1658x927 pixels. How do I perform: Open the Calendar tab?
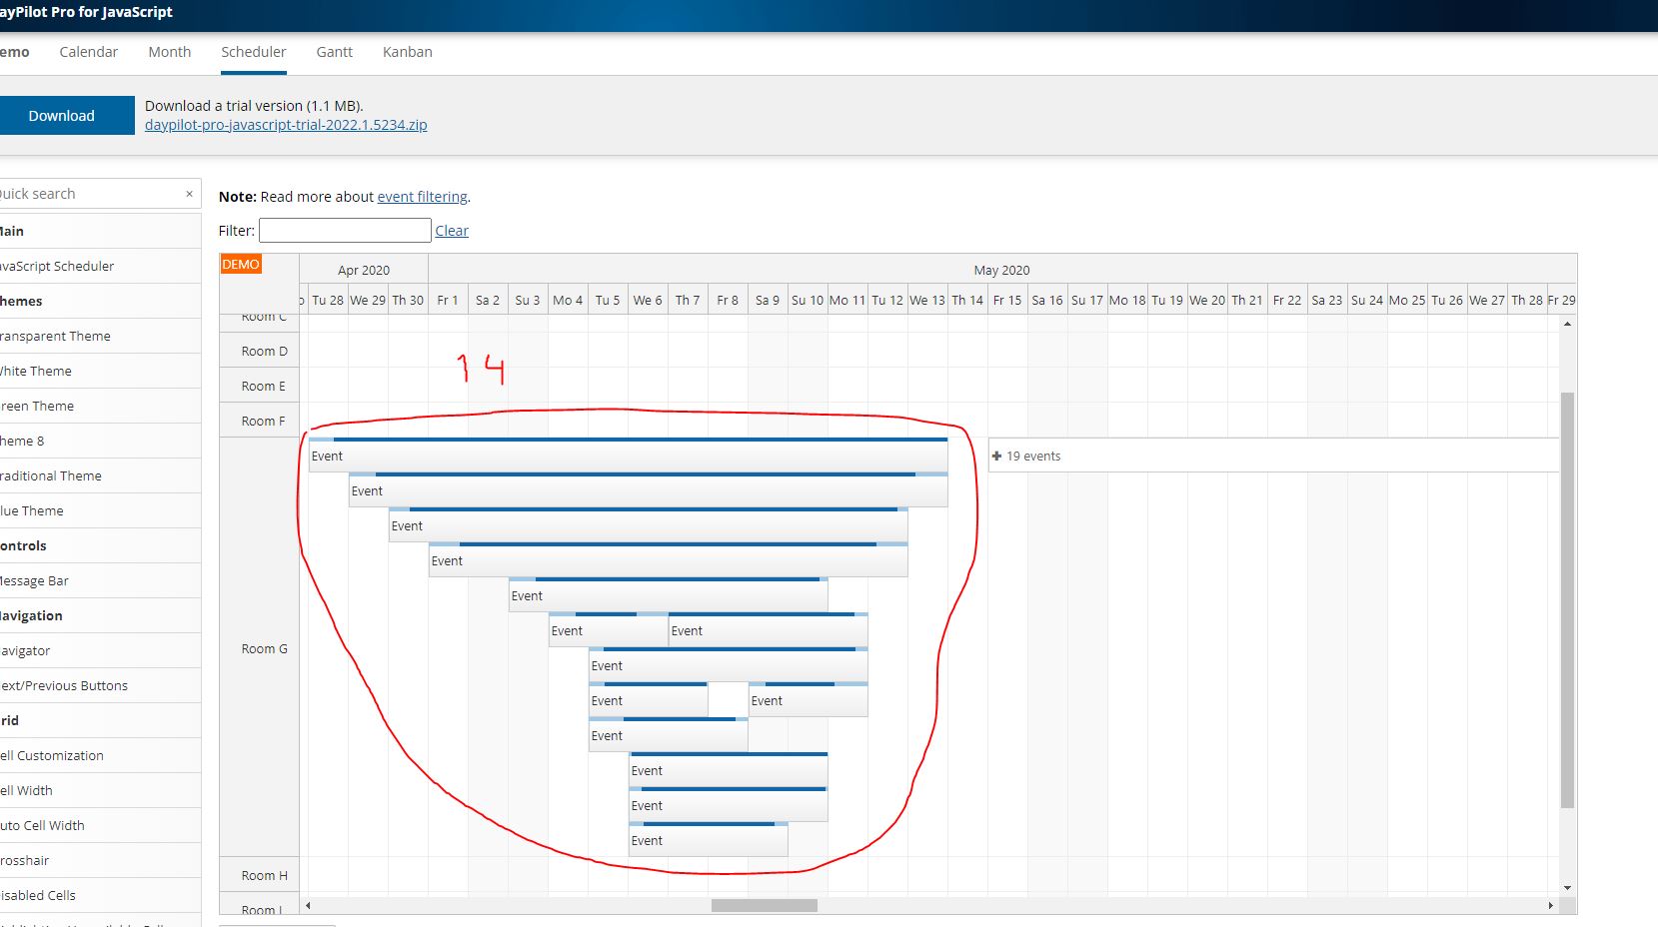coord(88,52)
